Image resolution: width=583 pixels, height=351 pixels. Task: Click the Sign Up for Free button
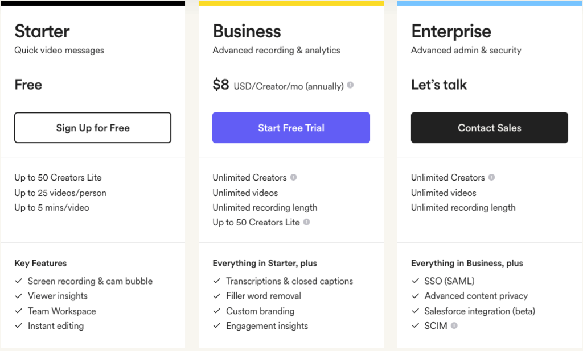pos(93,128)
